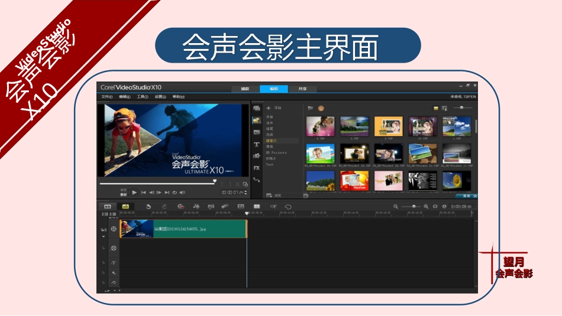This screenshot has height=316, width=562.
Task: Open the 编辑 menu in menu bar
Action: pos(125,97)
